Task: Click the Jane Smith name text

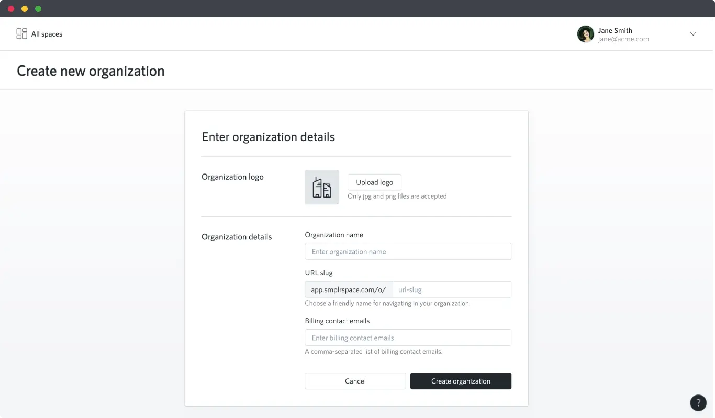Action: click(x=615, y=30)
